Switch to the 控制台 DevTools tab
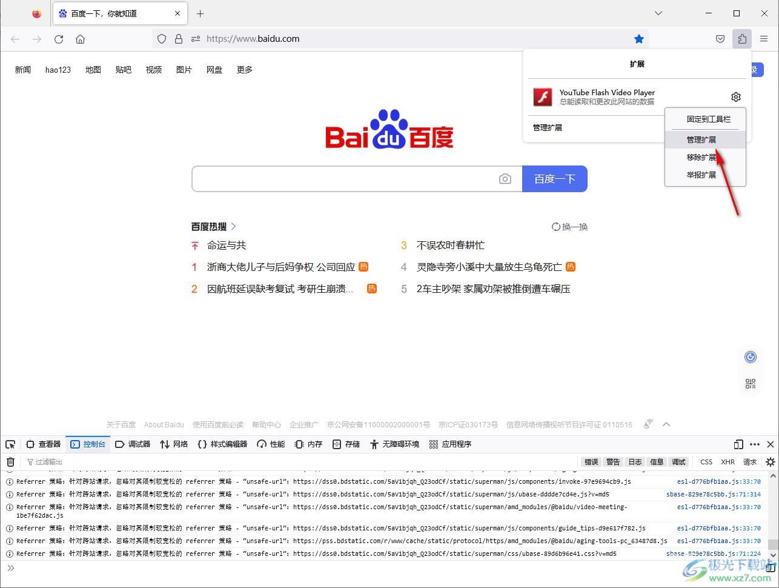 (x=88, y=444)
